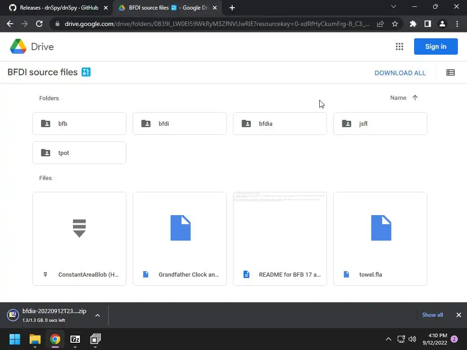This screenshot has width=467, height=350.
Task: Open the volume control in system tray
Action: click(412, 339)
